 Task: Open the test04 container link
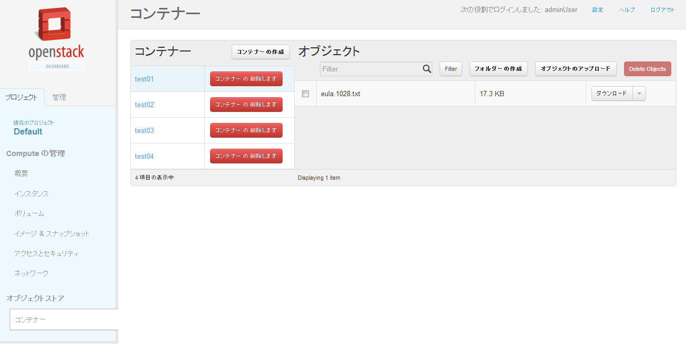144,156
